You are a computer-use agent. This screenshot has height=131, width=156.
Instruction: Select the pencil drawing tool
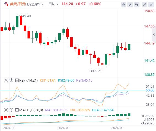(130, 5)
